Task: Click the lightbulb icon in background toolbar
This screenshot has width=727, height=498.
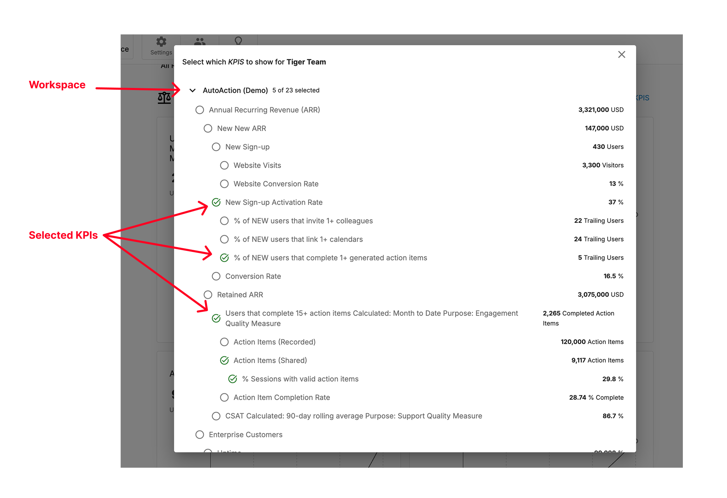Action: (238, 41)
